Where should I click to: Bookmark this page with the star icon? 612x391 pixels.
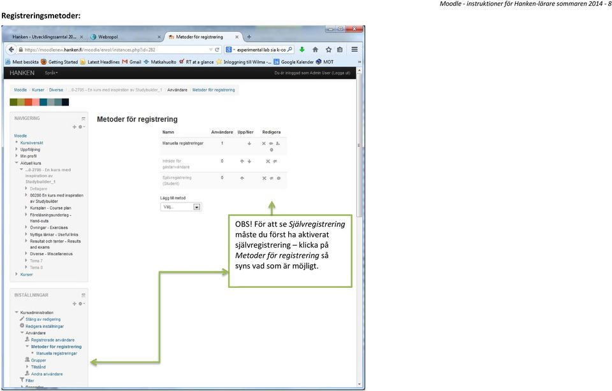329,50
